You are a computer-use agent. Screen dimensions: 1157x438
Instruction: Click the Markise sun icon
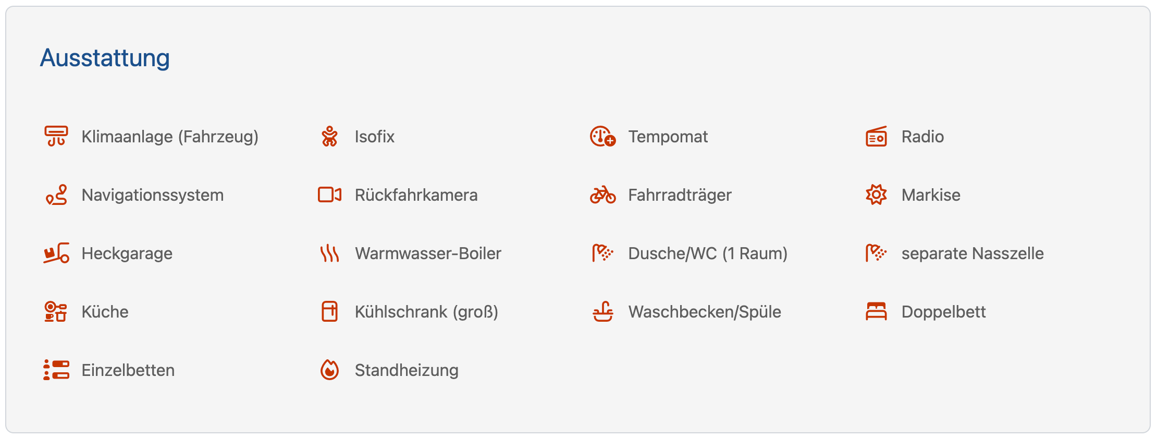coord(876,195)
